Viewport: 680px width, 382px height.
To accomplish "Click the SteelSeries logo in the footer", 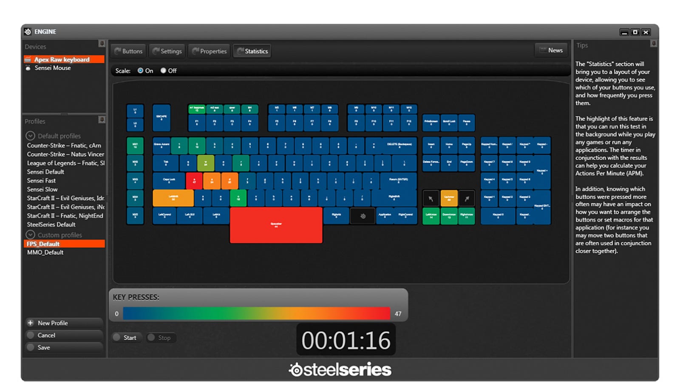I will pos(340,370).
